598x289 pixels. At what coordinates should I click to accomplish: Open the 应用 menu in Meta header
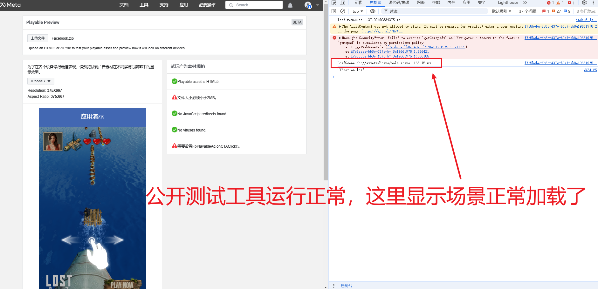coord(184,5)
